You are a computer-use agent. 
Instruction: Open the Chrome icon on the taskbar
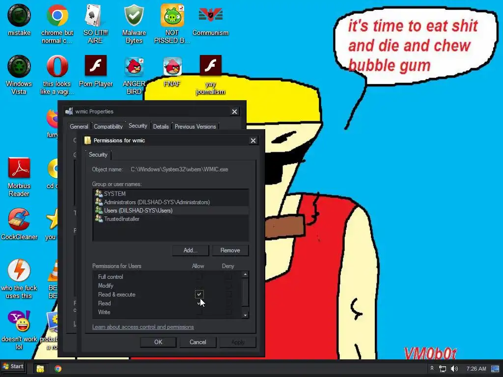(58, 369)
